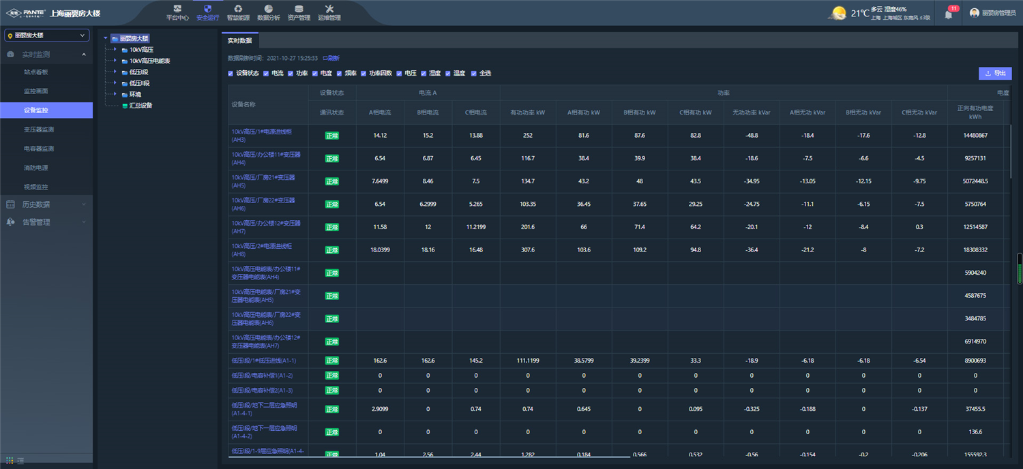
Task: Open 资产管理 database icon
Action: click(x=299, y=9)
